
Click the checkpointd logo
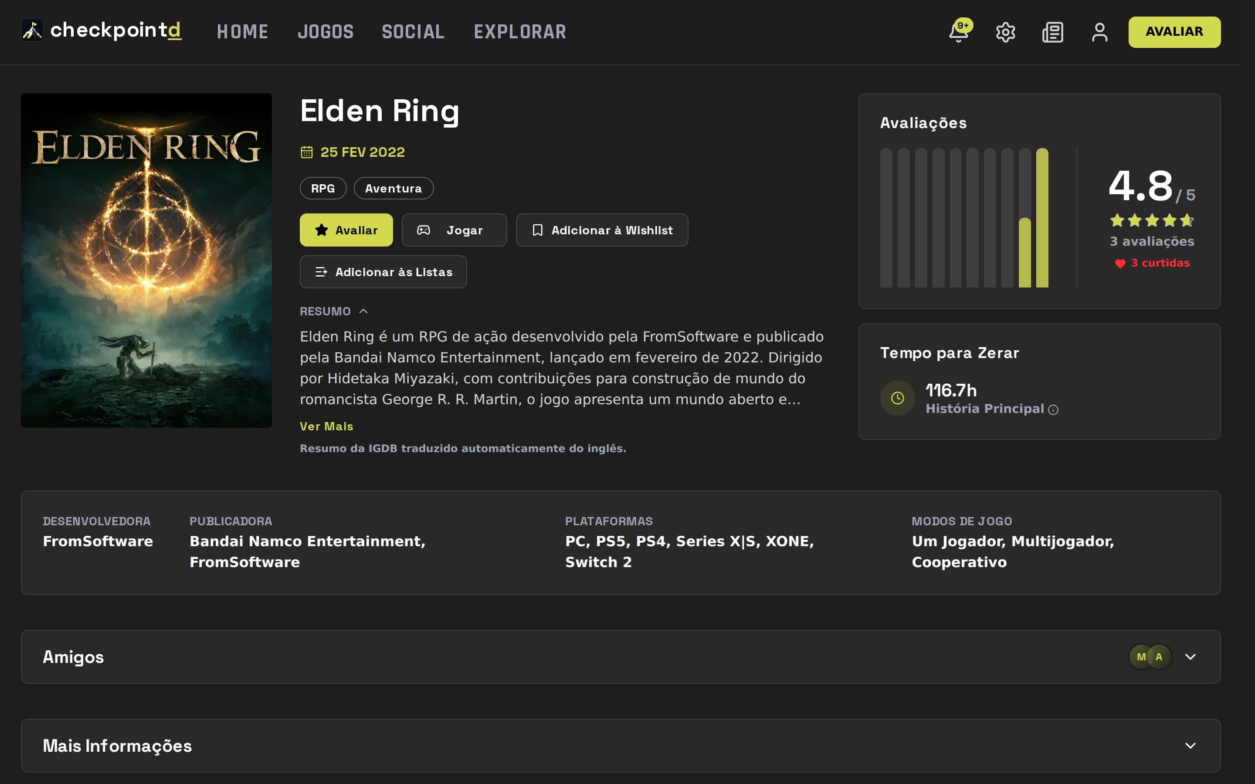click(101, 30)
